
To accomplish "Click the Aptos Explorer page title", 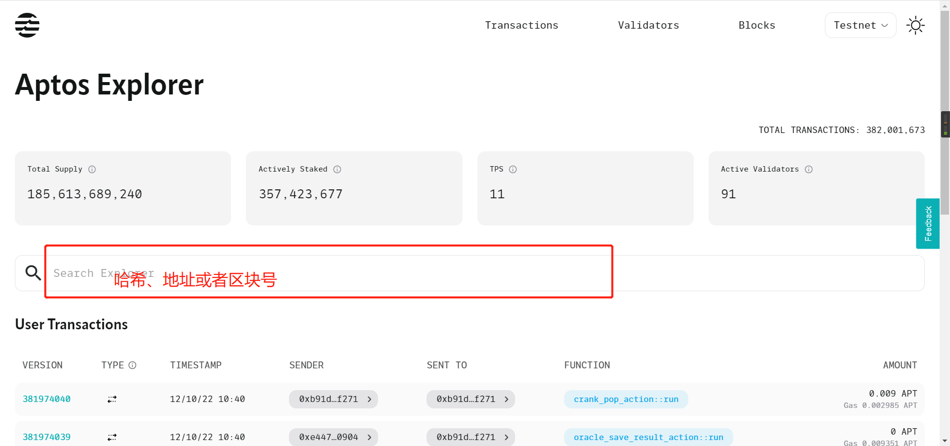I will pos(109,85).
